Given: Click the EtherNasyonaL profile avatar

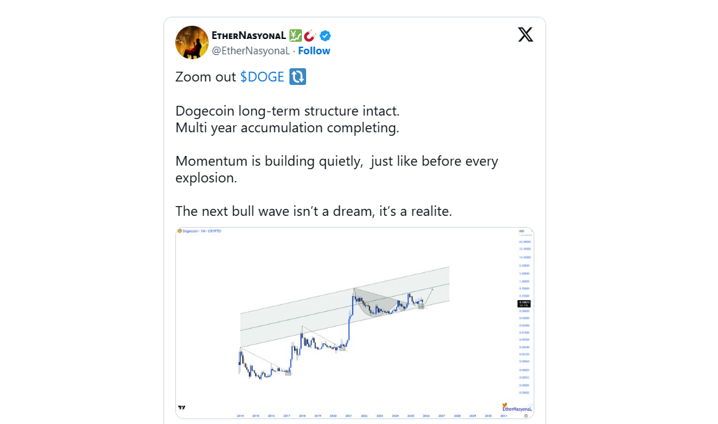Looking at the screenshot, I should pos(192,42).
